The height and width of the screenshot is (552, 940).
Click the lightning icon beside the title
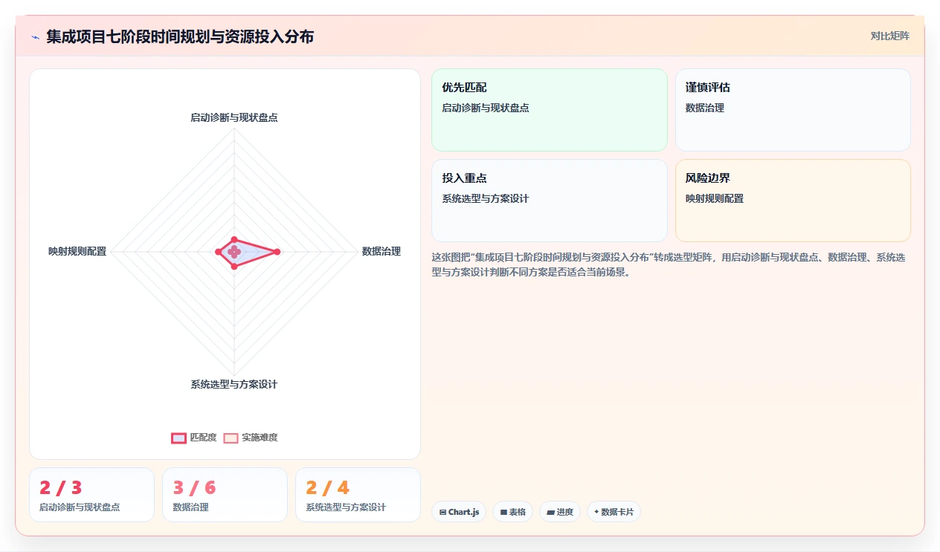click(36, 37)
